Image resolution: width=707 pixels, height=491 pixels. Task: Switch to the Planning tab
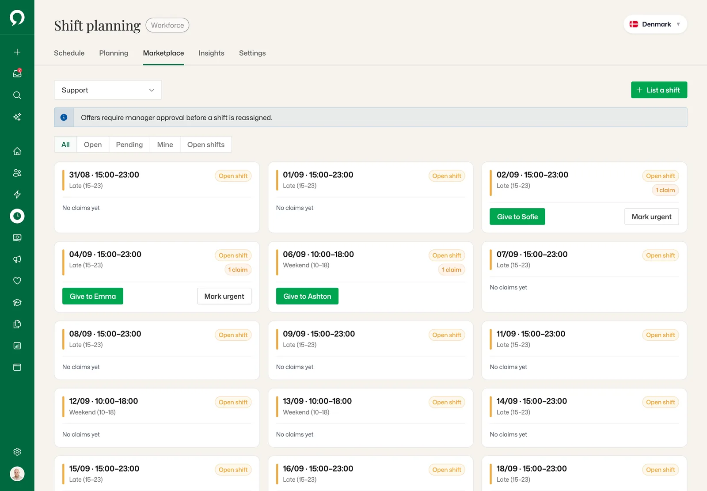point(114,53)
